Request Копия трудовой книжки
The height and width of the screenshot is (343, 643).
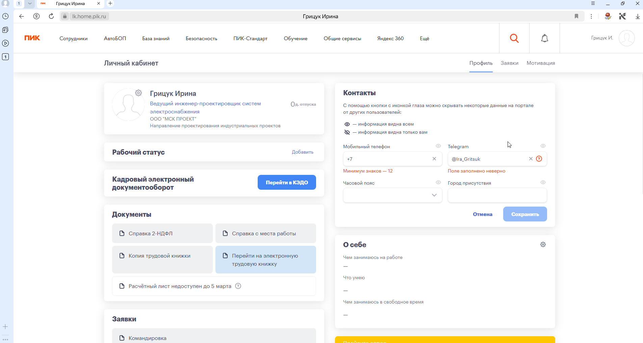pyautogui.click(x=162, y=260)
